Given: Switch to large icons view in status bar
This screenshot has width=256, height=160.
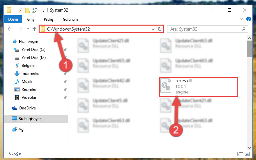Looking at the screenshot, I should click(x=247, y=154).
